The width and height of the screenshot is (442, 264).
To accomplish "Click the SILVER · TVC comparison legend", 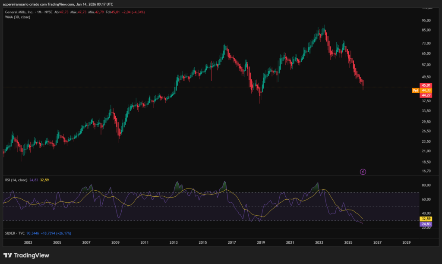I will pyautogui.click(x=15, y=232).
